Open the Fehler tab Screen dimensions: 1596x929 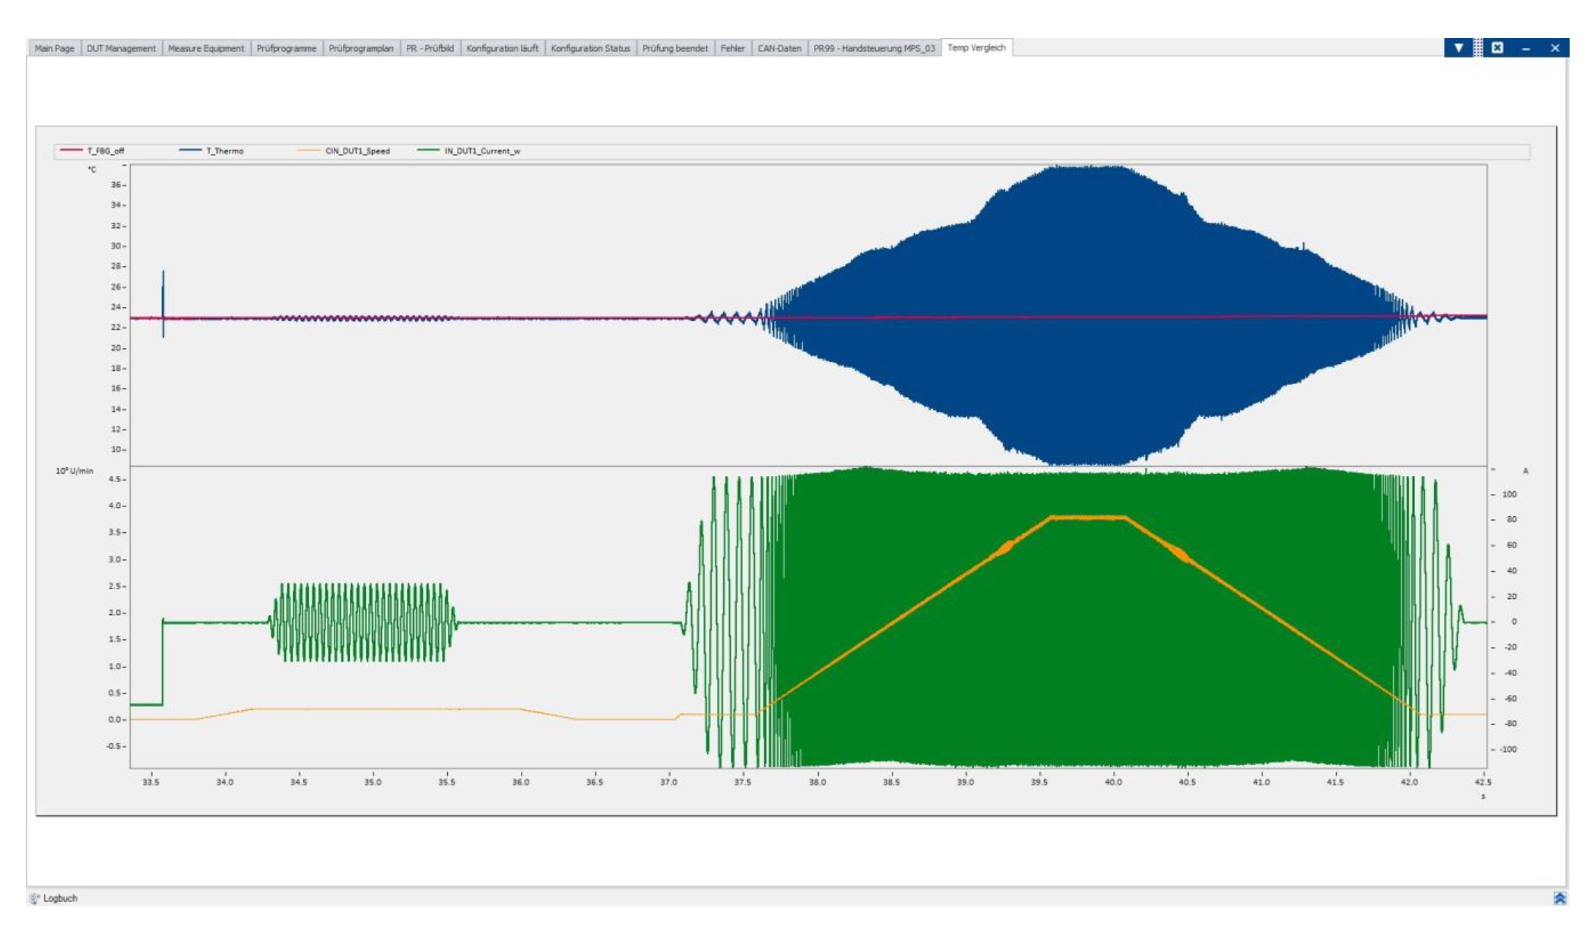732,48
